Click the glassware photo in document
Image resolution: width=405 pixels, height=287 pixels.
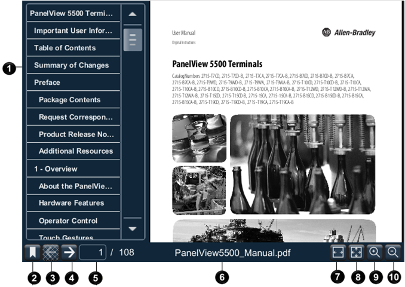199,138
